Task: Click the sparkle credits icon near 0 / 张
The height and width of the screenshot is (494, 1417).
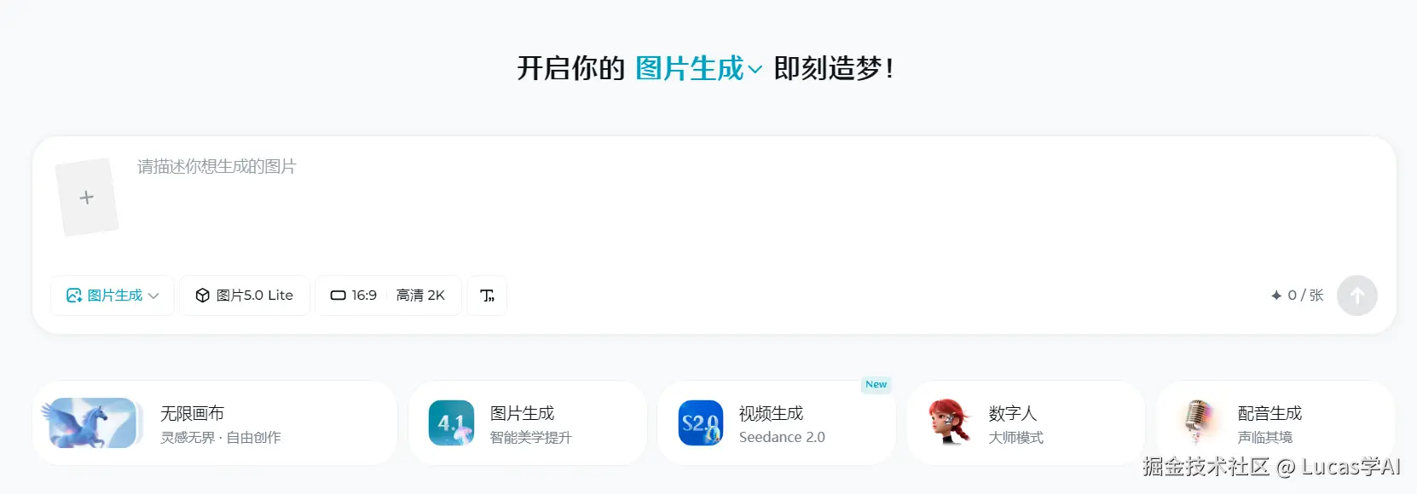Action: 1276,296
